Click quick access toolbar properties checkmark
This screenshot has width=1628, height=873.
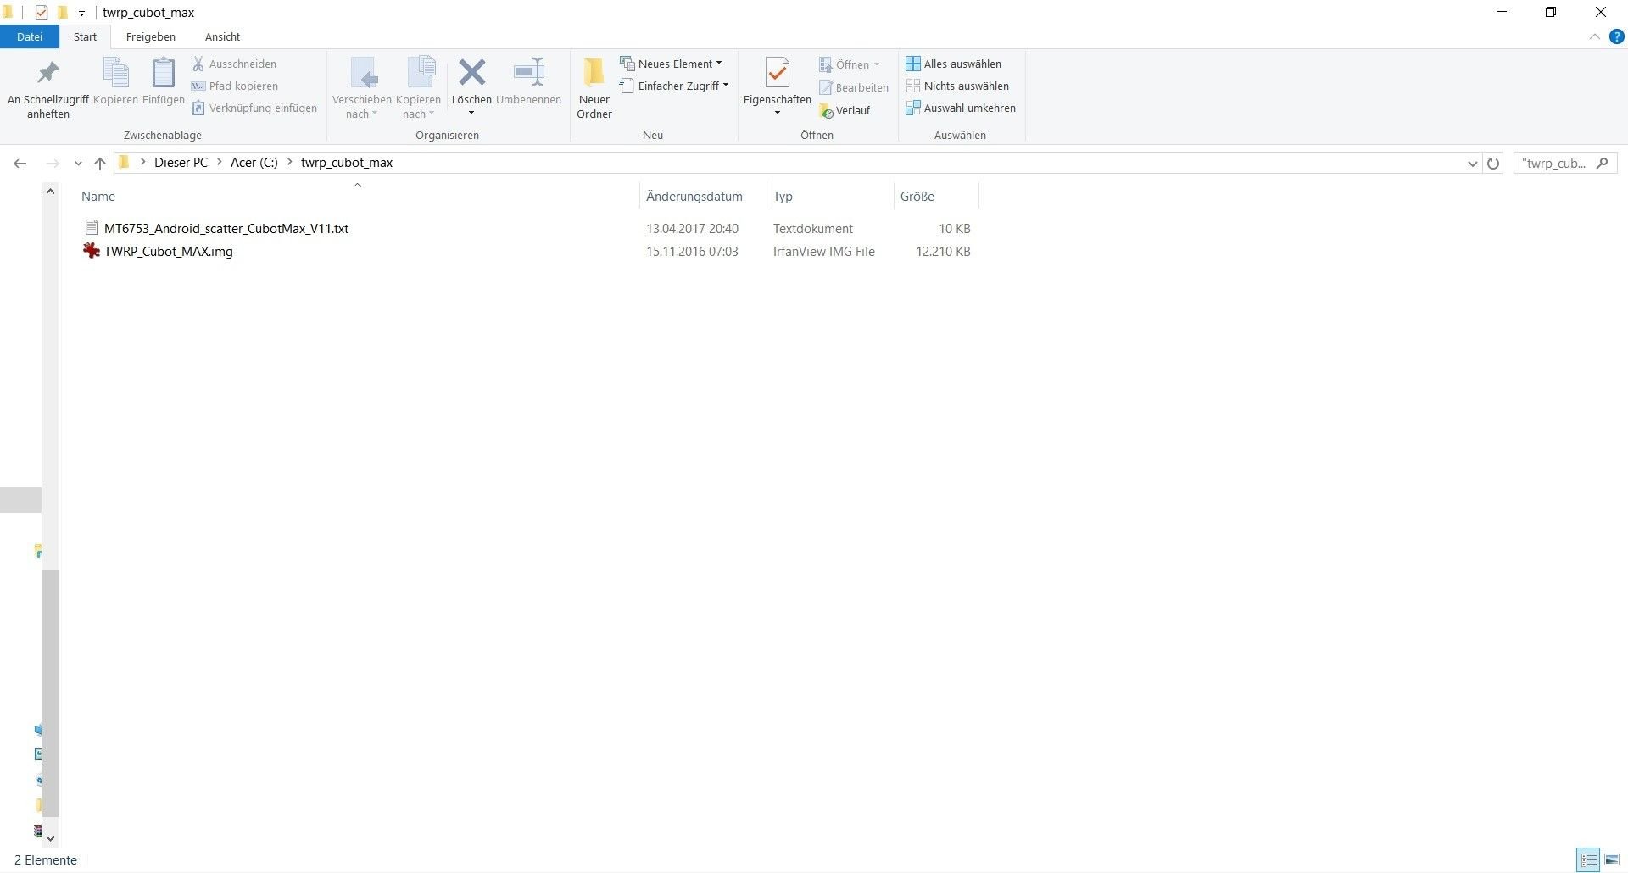41,12
